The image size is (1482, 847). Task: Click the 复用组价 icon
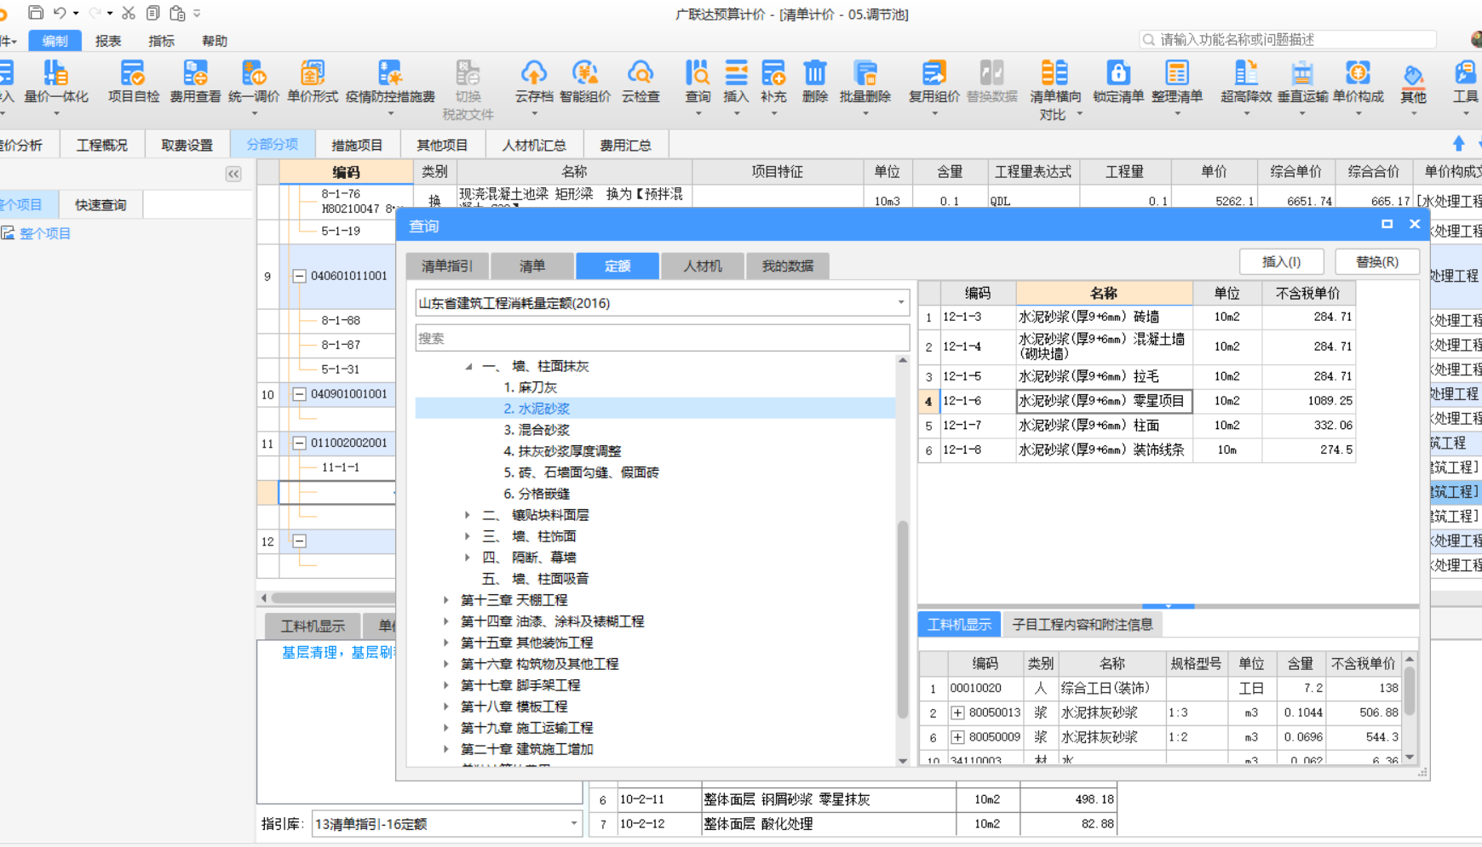click(x=934, y=83)
